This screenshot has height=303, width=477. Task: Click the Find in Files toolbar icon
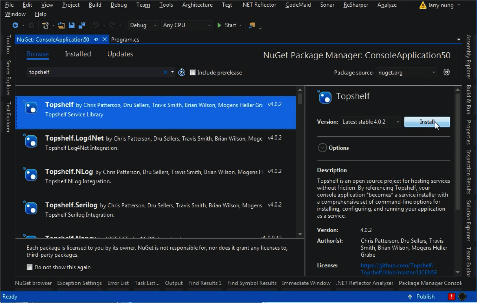pyautogui.click(x=252, y=25)
